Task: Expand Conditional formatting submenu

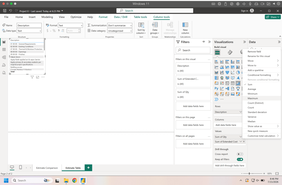Action: coord(262,75)
